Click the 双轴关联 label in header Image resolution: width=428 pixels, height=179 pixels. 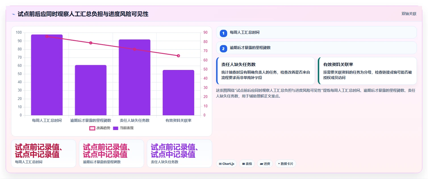(409, 14)
